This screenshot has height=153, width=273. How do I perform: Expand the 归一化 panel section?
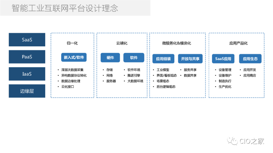click(x=72, y=43)
